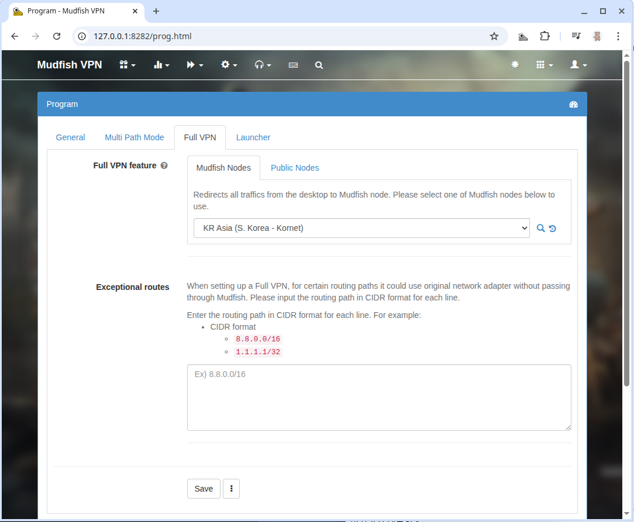Select the Full VPN tab
This screenshot has width=634, height=522.
click(x=200, y=137)
